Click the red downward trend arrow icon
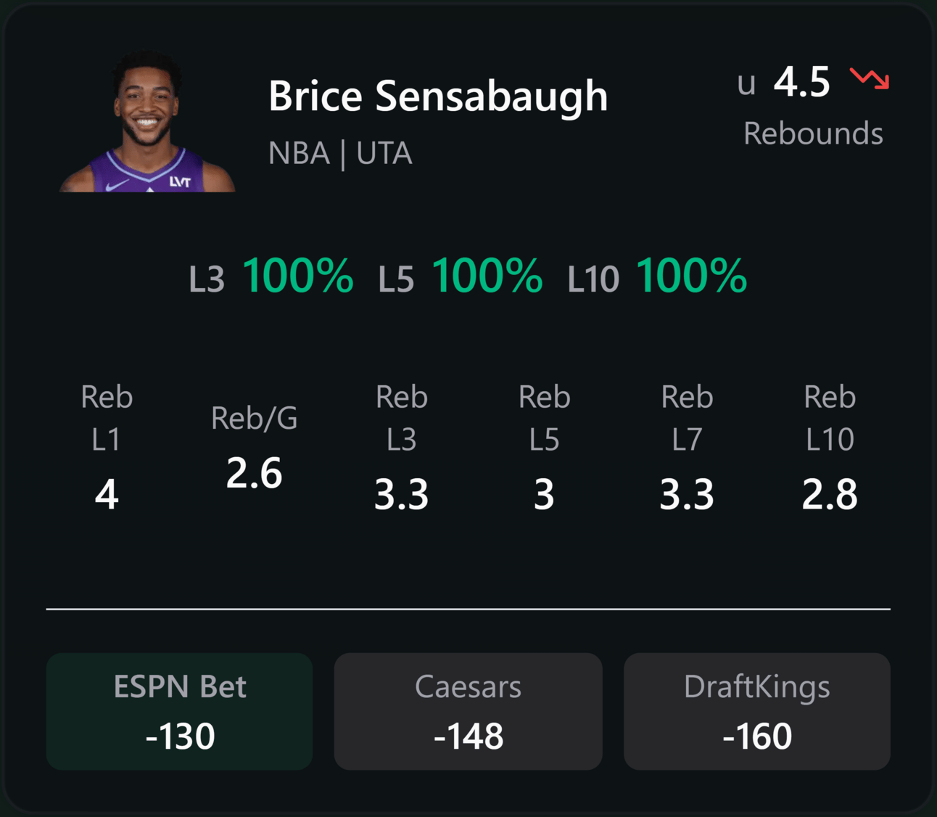 point(869,78)
